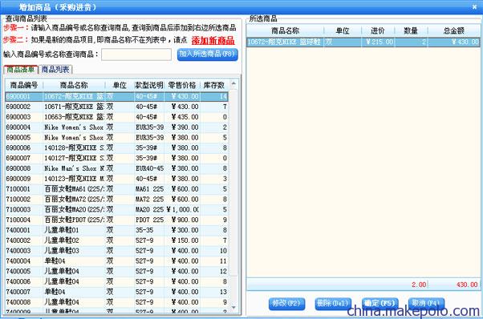The height and width of the screenshot is (319, 483).
Task: Click the 删除 (Del) button
Action: (333, 304)
